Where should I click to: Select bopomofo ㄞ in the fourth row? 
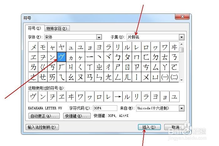point(52,77)
